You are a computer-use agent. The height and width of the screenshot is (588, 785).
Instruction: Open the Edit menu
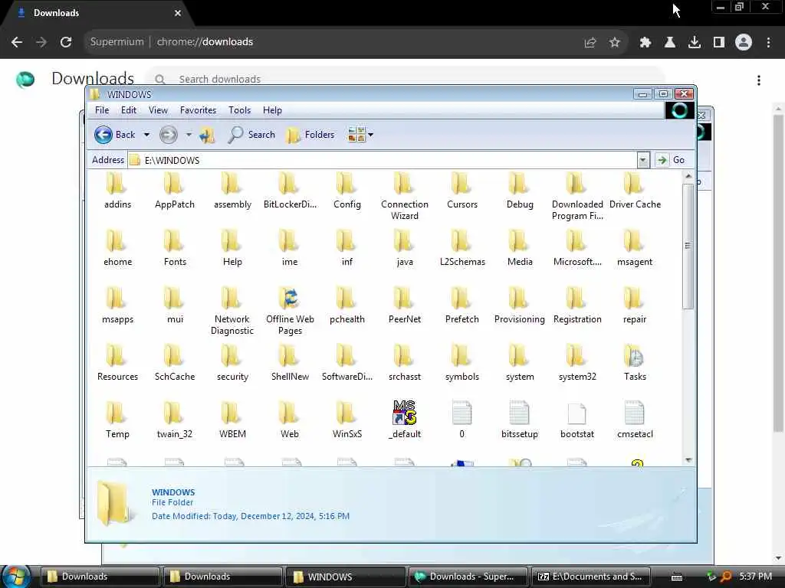[x=129, y=110]
